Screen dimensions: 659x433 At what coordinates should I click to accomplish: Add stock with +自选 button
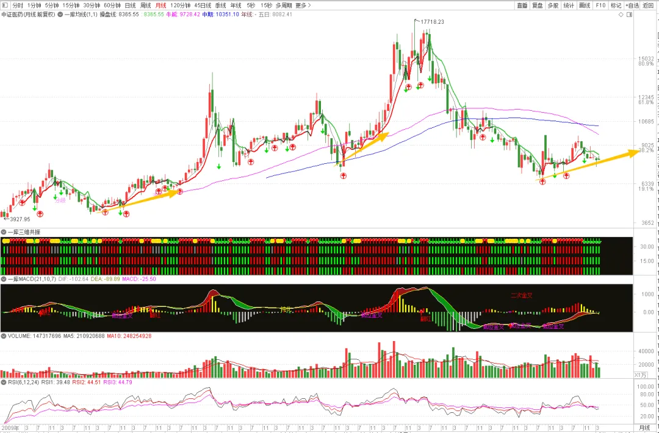pyautogui.click(x=632, y=5)
